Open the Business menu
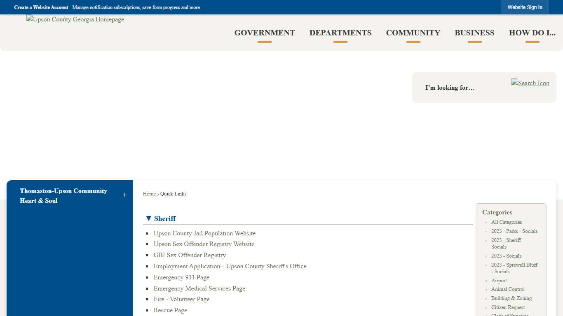The width and height of the screenshot is (563, 316). [x=474, y=33]
